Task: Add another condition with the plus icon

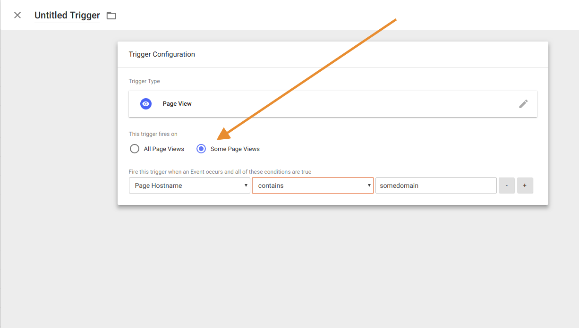Action: tap(525, 185)
